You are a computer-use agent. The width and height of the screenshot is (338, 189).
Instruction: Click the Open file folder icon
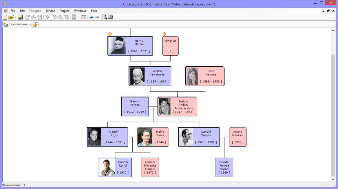(11, 17)
